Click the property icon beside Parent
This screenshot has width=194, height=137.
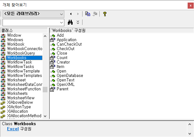coord(53,89)
